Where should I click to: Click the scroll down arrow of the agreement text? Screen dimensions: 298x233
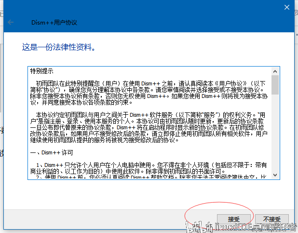coord(275,175)
